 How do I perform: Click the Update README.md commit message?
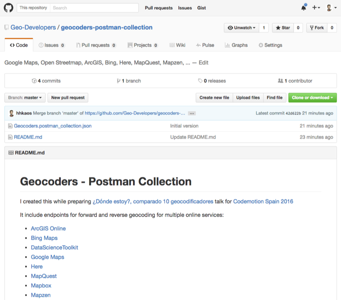click(x=193, y=137)
